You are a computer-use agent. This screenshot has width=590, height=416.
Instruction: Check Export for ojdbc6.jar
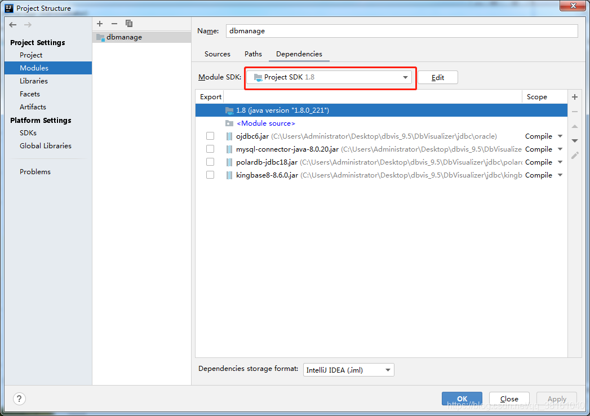(210, 136)
